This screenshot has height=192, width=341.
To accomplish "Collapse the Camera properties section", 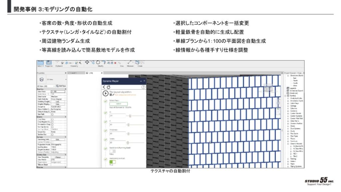I will [x=66, y=137].
